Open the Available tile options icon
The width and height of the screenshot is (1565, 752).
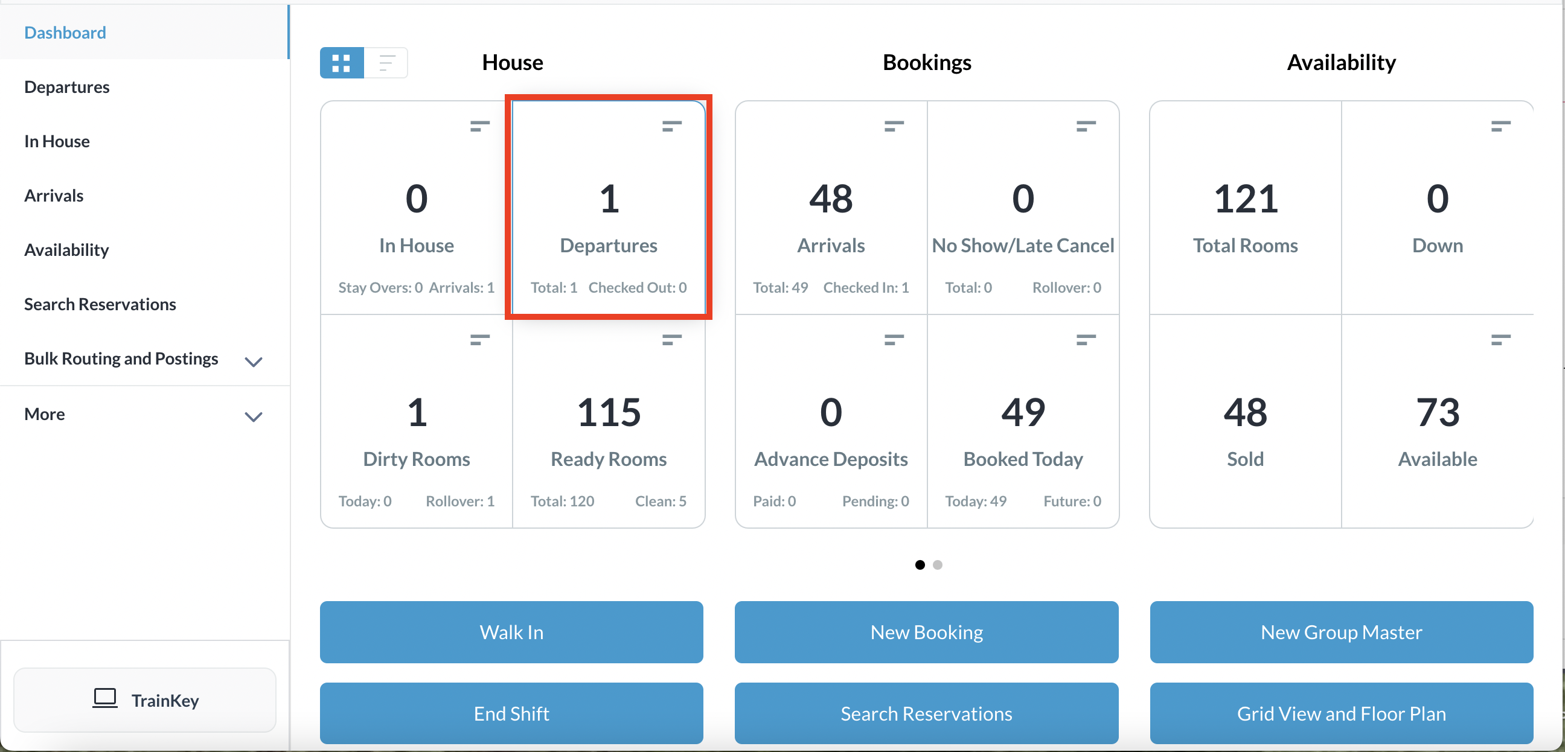1500,340
